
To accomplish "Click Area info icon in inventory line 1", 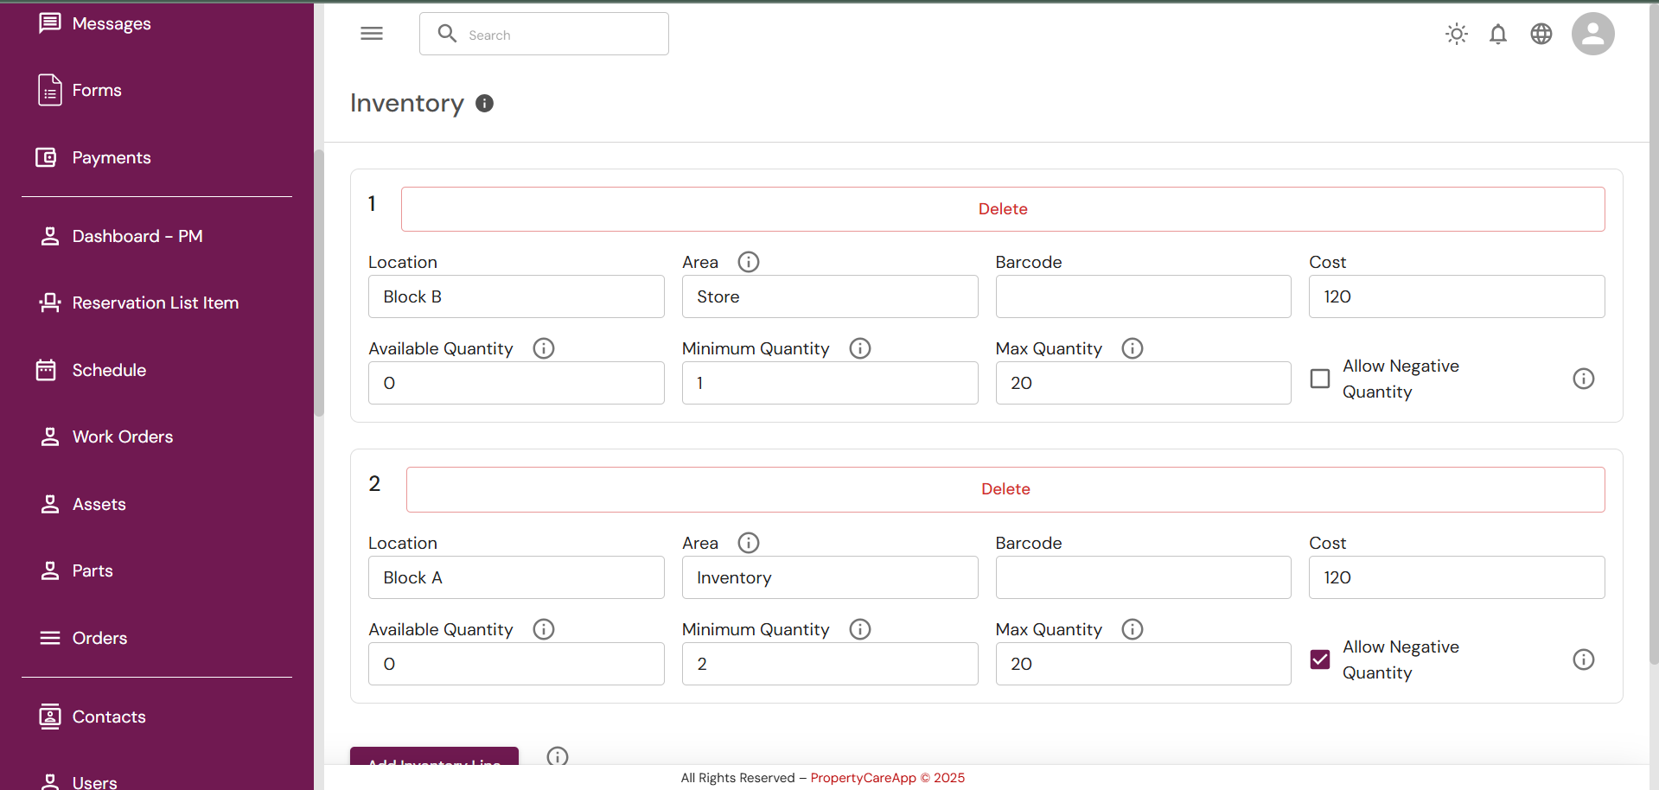I will pos(749,262).
